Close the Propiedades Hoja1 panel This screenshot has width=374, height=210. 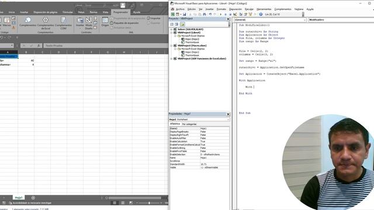228,114
